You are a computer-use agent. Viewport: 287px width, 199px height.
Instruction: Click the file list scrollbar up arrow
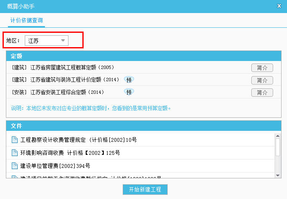(277, 136)
